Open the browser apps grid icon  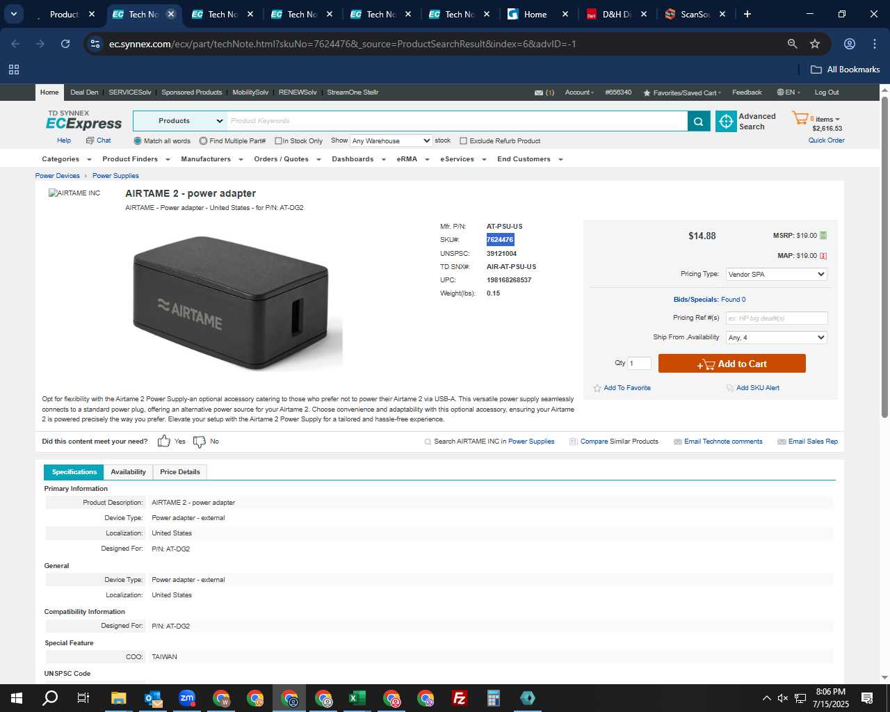pos(14,70)
